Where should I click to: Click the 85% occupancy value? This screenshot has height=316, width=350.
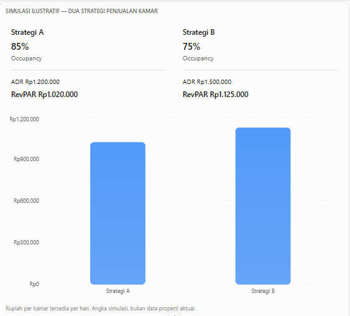click(x=20, y=47)
